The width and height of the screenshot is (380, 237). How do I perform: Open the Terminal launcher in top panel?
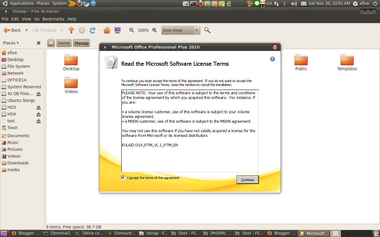click(193, 4)
